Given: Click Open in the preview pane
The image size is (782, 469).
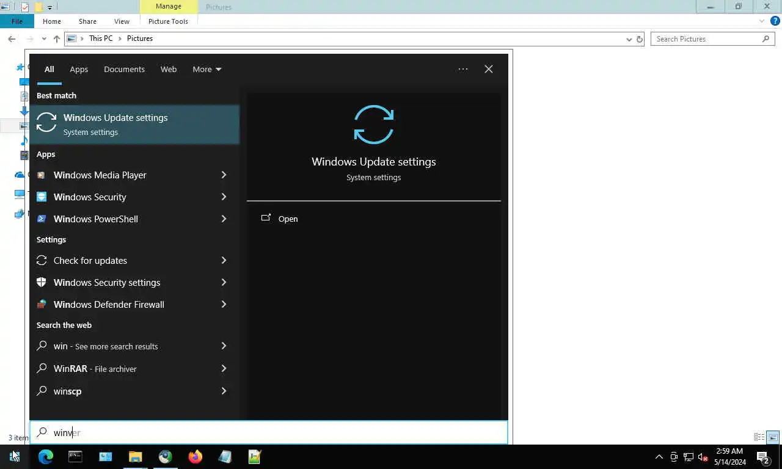Looking at the screenshot, I should pos(288,219).
